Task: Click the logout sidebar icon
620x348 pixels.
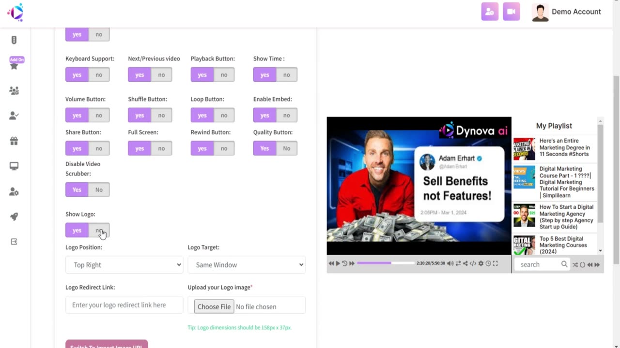Action: [x=14, y=242]
